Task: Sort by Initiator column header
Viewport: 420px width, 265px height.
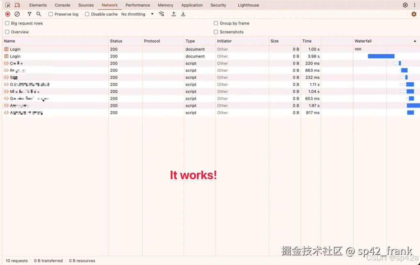Action: click(x=242, y=41)
